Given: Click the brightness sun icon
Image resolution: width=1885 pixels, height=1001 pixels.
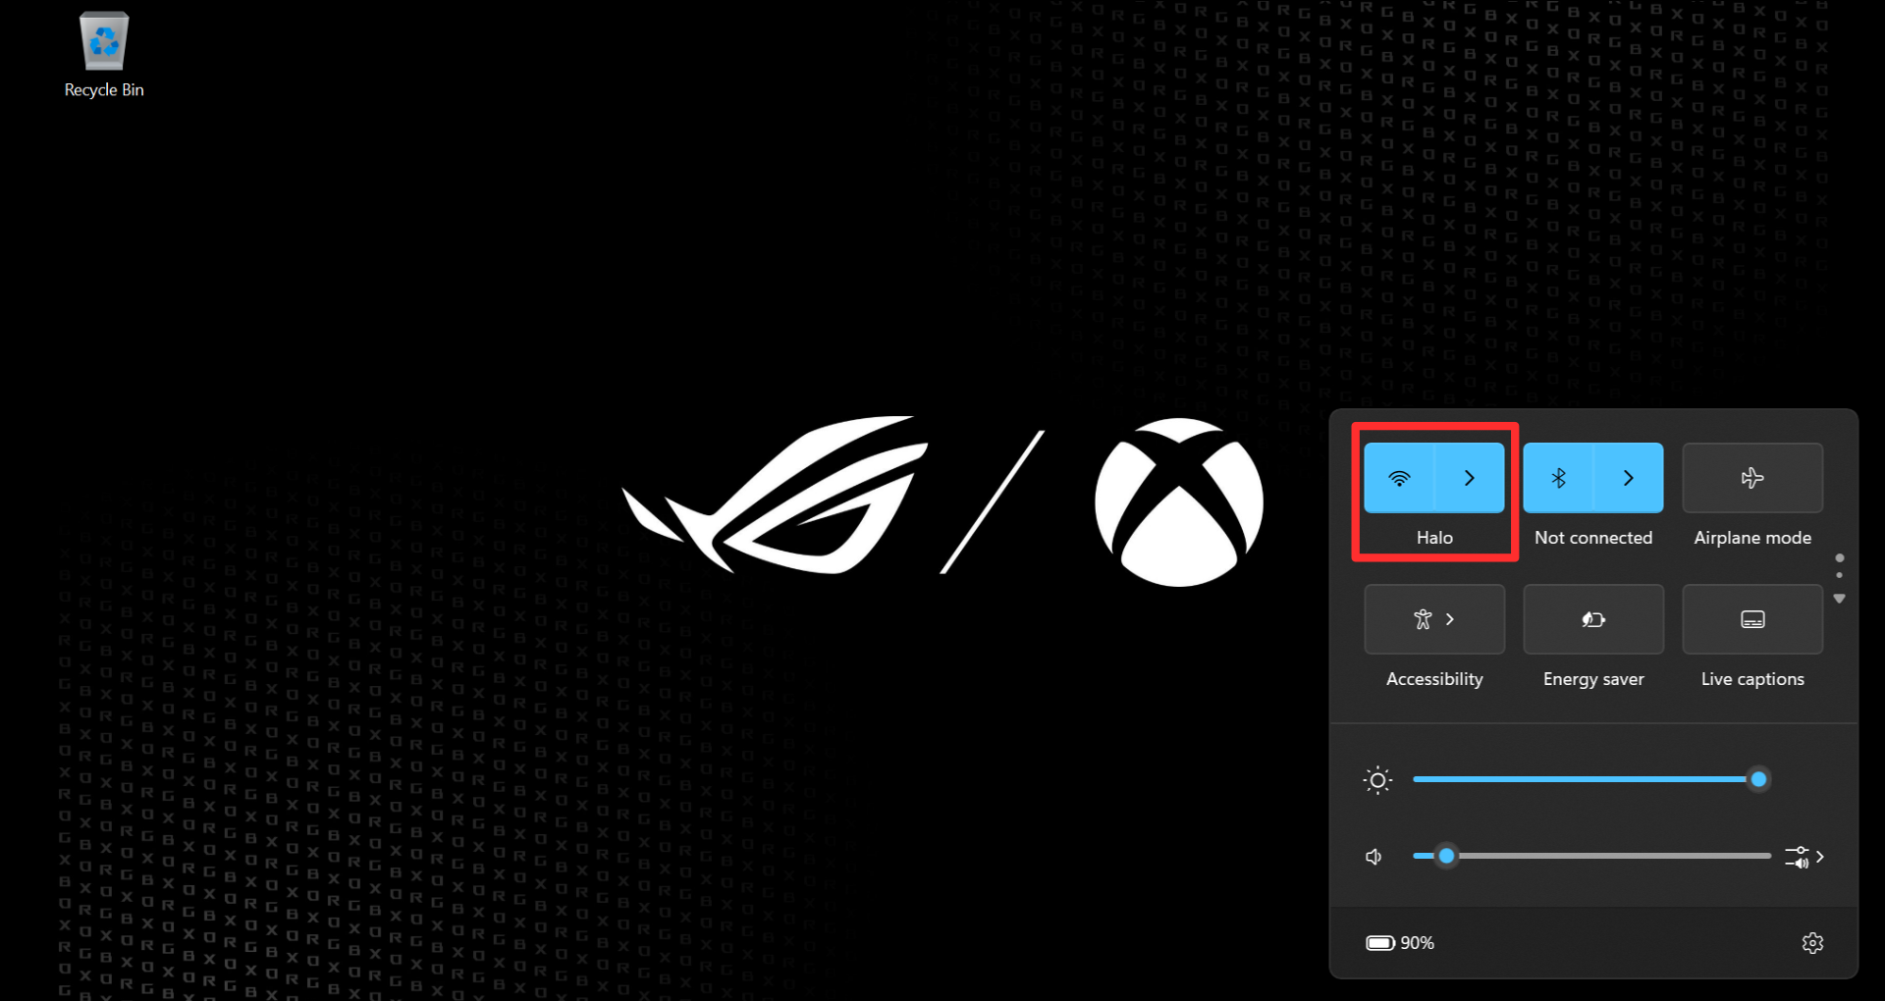Looking at the screenshot, I should click(1377, 779).
